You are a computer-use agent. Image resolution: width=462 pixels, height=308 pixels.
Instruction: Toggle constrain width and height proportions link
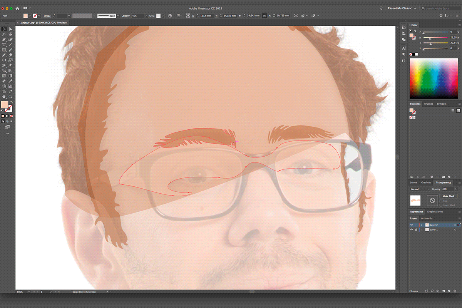click(264, 16)
